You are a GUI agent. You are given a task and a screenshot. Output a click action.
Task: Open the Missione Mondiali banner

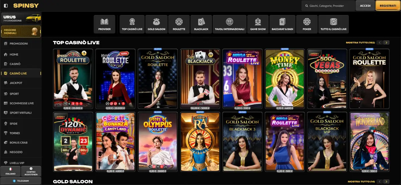(x=21, y=31)
